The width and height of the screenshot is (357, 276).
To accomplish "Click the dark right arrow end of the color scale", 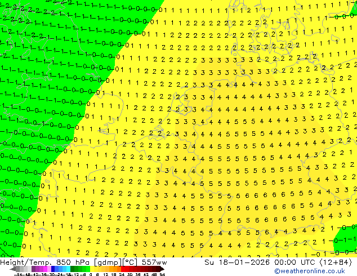I will point(162,269).
